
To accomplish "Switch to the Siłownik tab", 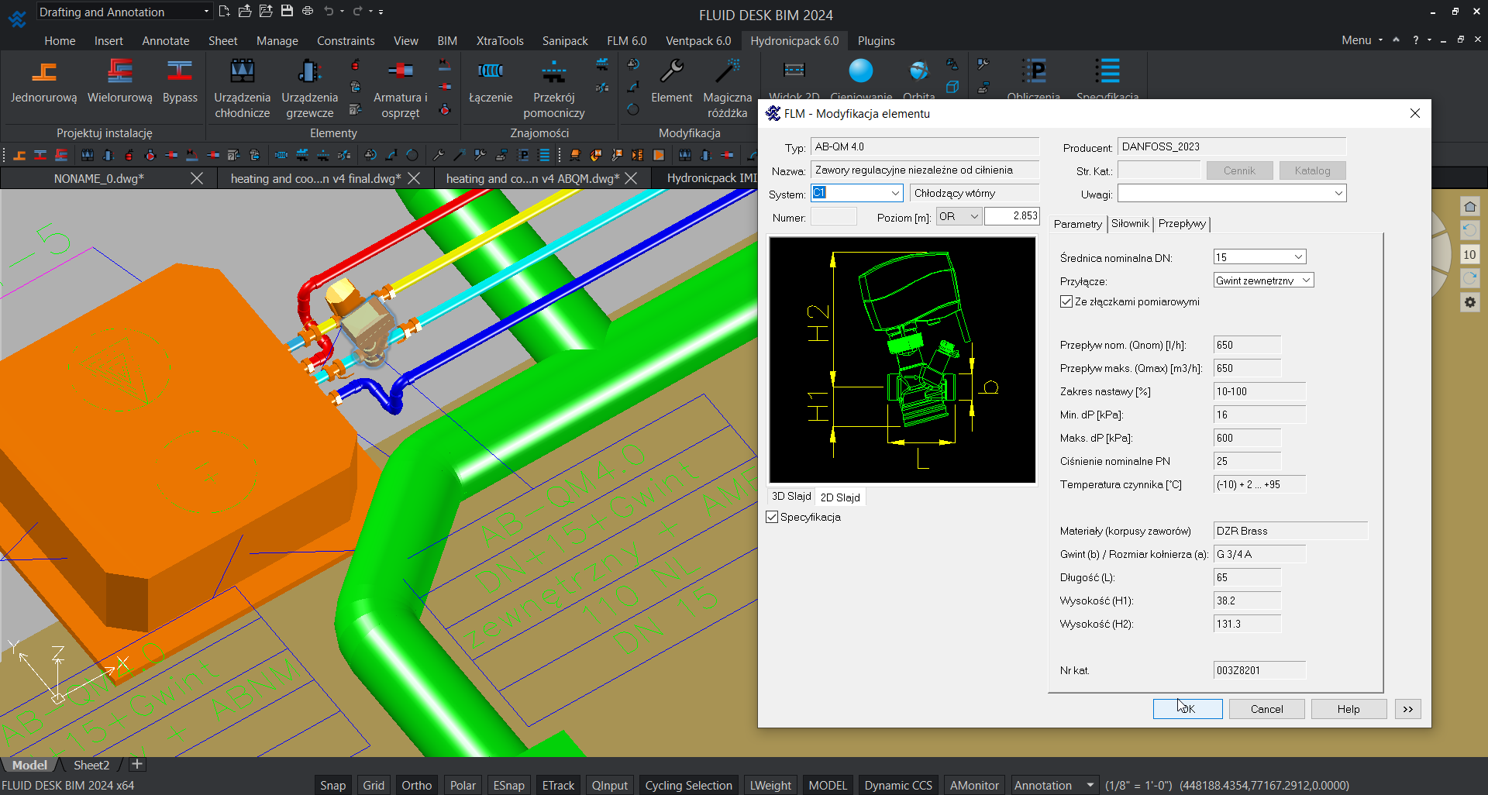I will [x=1129, y=224].
